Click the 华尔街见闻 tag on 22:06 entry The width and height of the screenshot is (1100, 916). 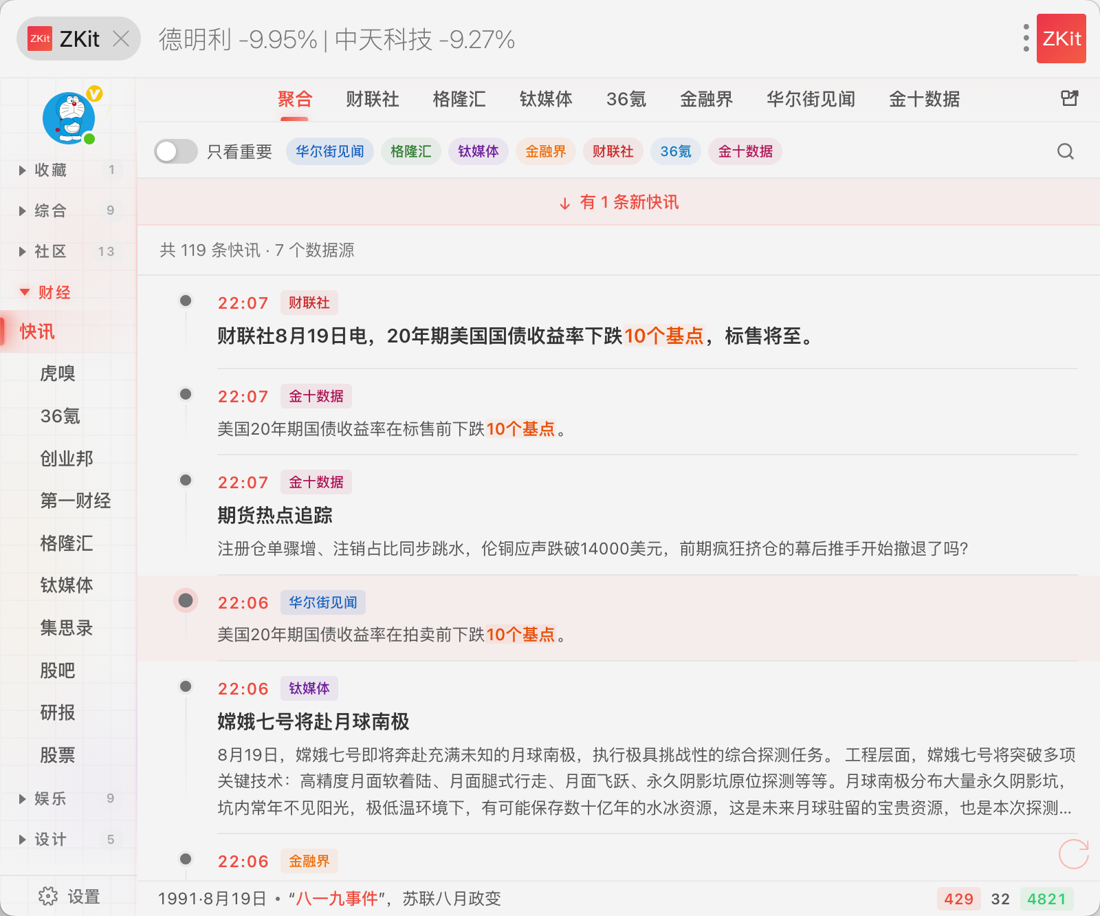tap(323, 602)
